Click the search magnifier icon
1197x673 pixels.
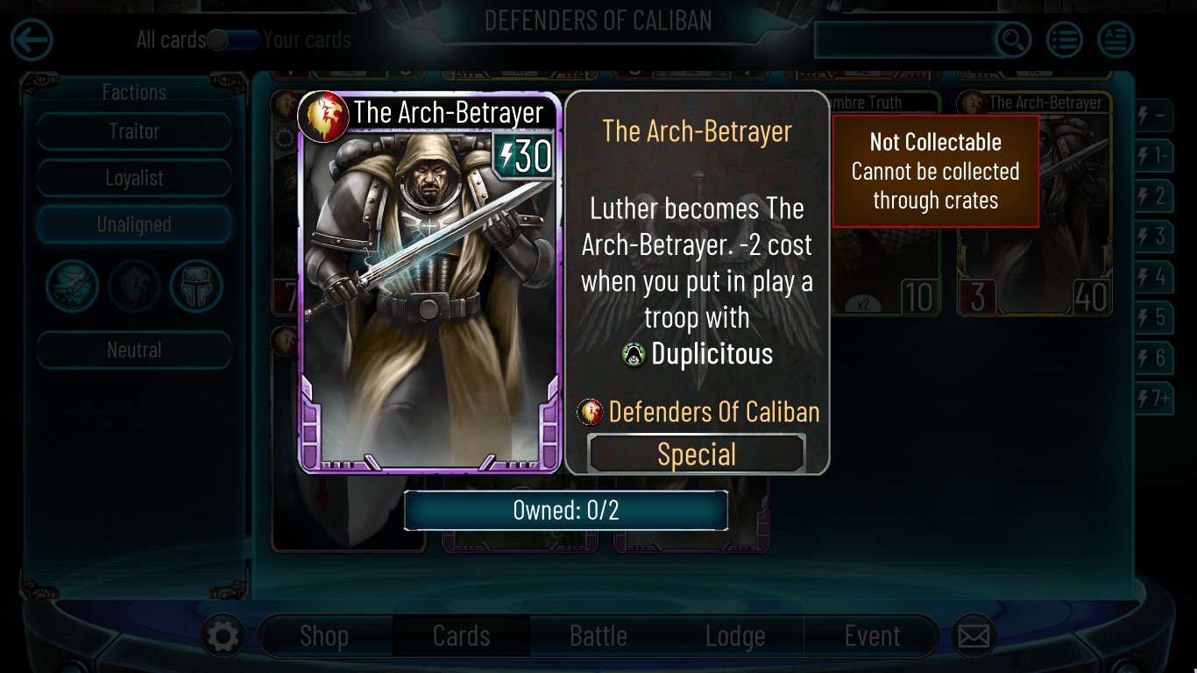pos(1012,40)
